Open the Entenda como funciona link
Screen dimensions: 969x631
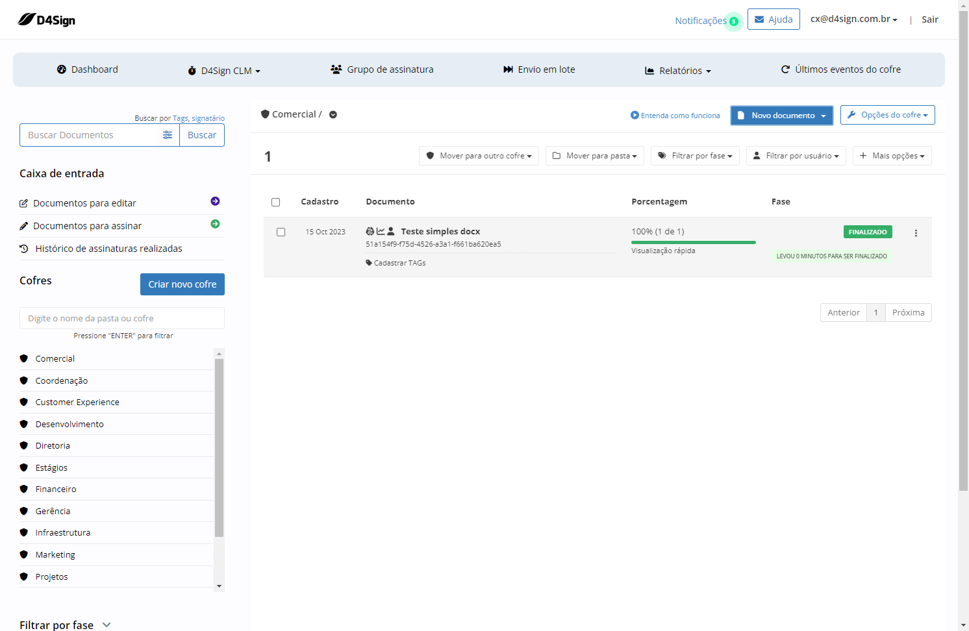tap(675, 116)
